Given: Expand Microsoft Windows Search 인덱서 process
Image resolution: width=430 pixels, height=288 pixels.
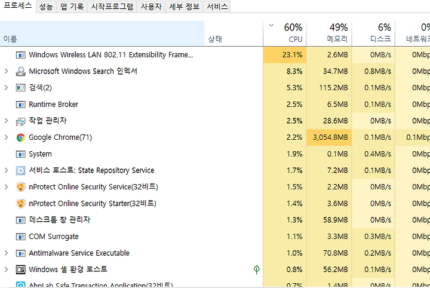Looking at the screenshot, I should 7,71.
